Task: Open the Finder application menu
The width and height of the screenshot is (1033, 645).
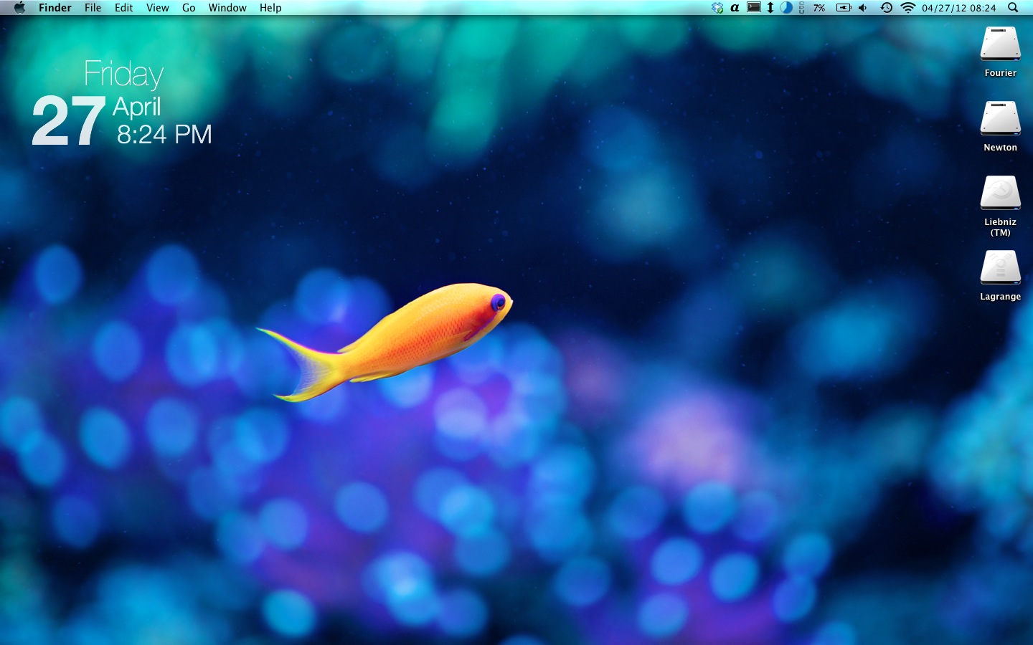Action: (x=55, y=8)
